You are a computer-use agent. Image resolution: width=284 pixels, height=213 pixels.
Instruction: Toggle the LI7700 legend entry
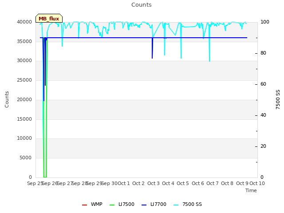pos(154,204)
